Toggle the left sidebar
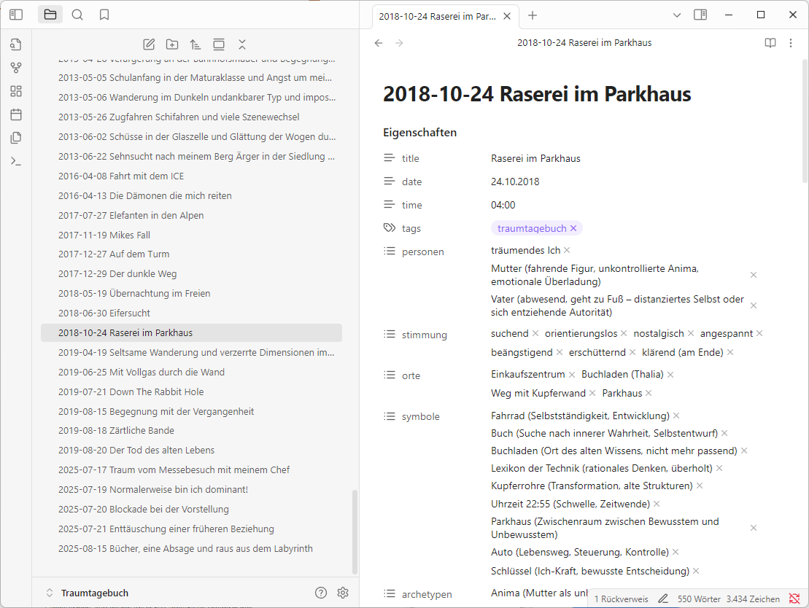809x608 pixels. point(15,14)
